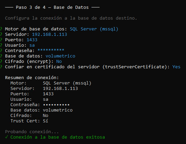186x144 pixels.
Task: Click the blue 'Yes' trustServerCertificate answer
Action: click(x=176, y=67)
